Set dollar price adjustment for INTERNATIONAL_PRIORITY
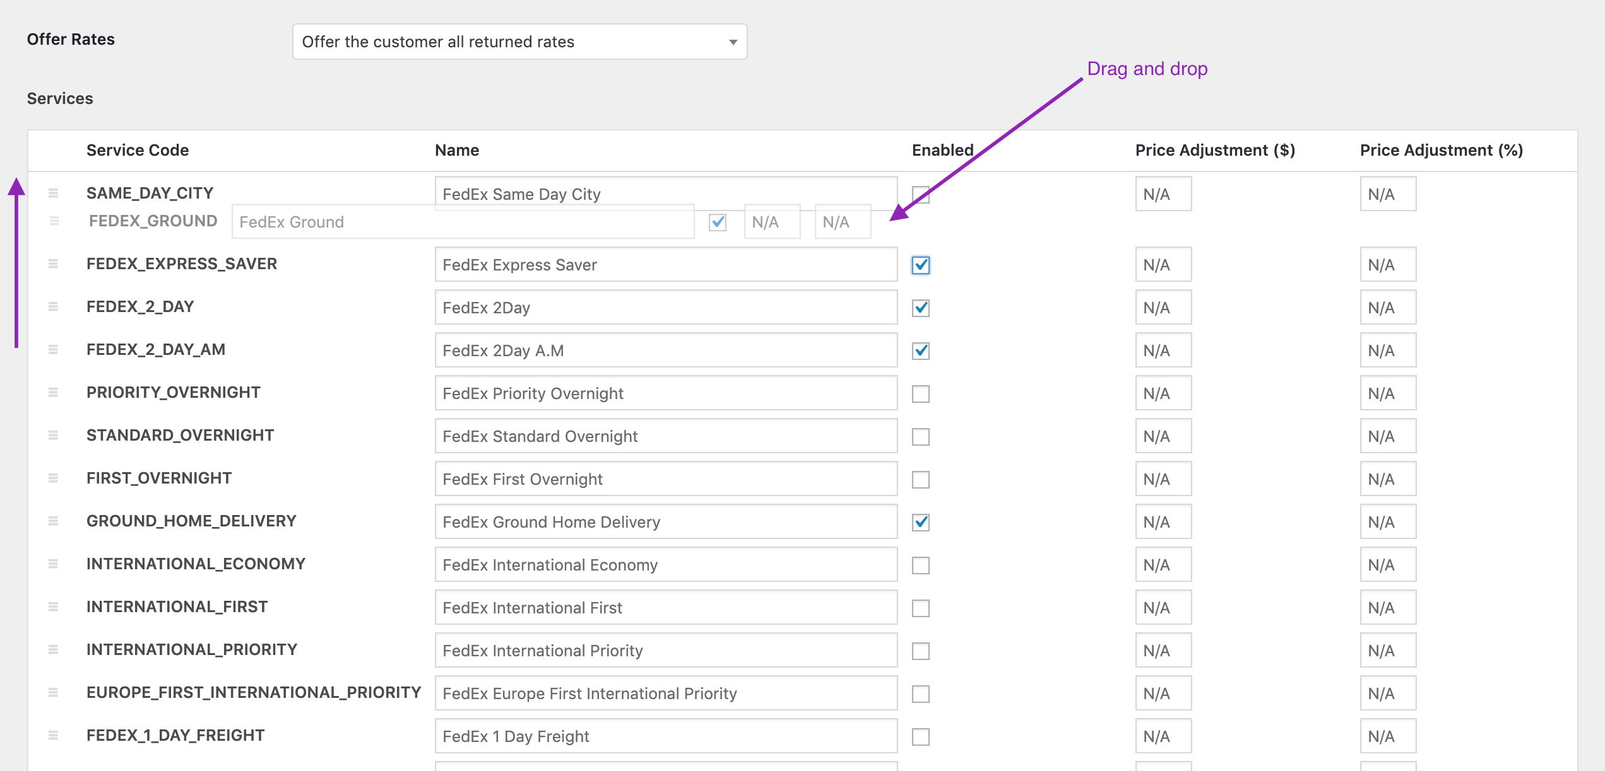The image size is (1605, 771). 1163,650
